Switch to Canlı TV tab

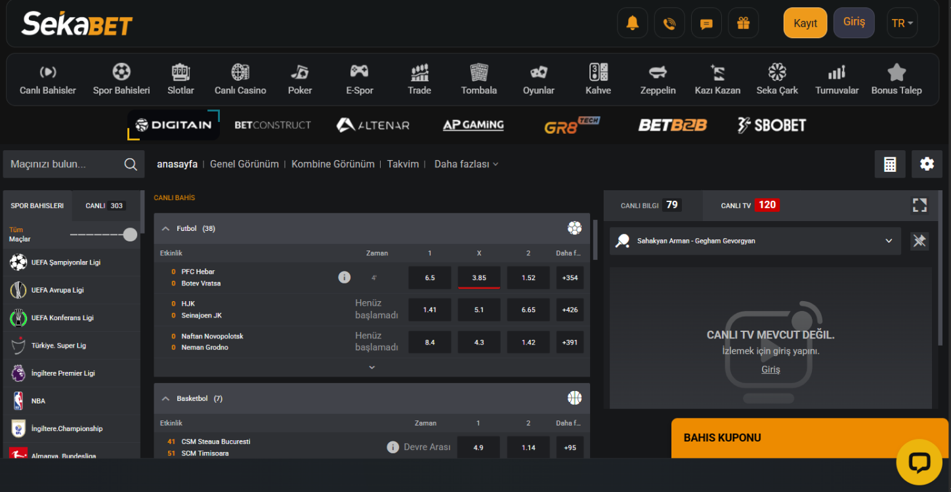click(x=749, y=205)
